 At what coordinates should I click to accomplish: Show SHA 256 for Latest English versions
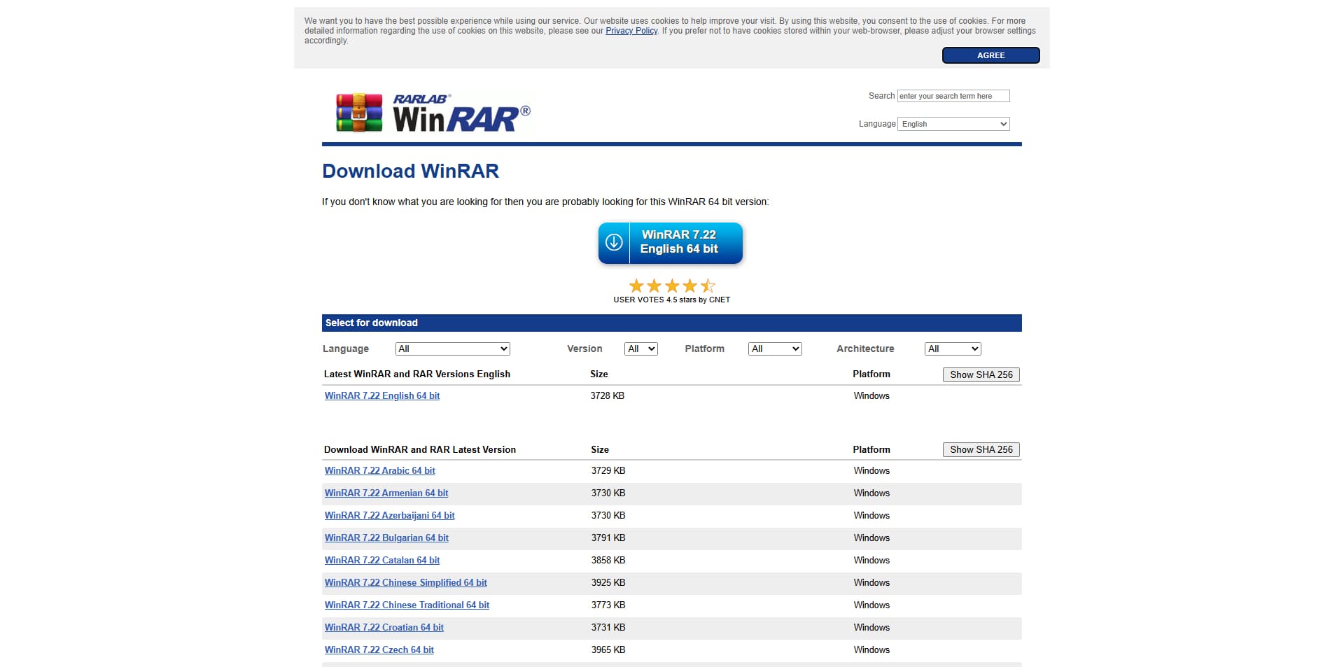pyautogui.click(x=981, y=374)
